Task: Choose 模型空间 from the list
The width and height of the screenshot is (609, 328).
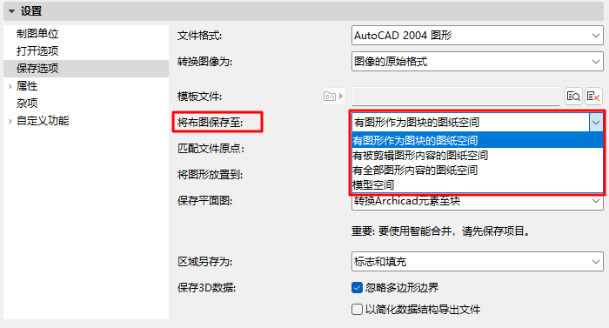Action: click(477, 185)
